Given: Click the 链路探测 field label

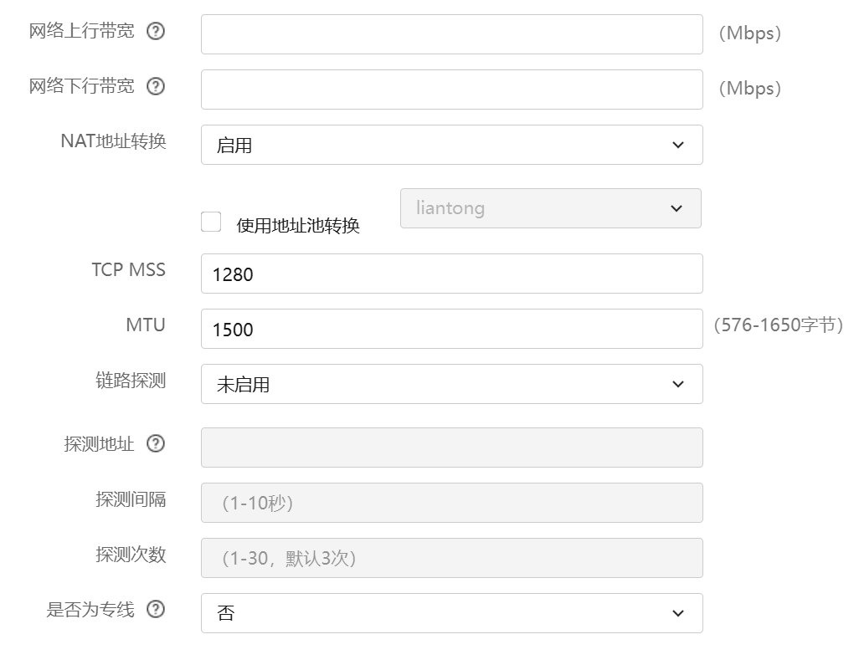Looking at the screenshot, I should [x=131, y=381].
